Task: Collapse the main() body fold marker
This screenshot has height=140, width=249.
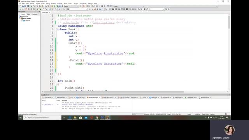Action: coord(57,84)
